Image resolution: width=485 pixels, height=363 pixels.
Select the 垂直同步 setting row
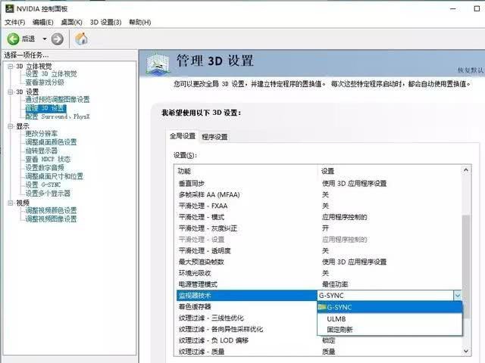click(318, 183)
